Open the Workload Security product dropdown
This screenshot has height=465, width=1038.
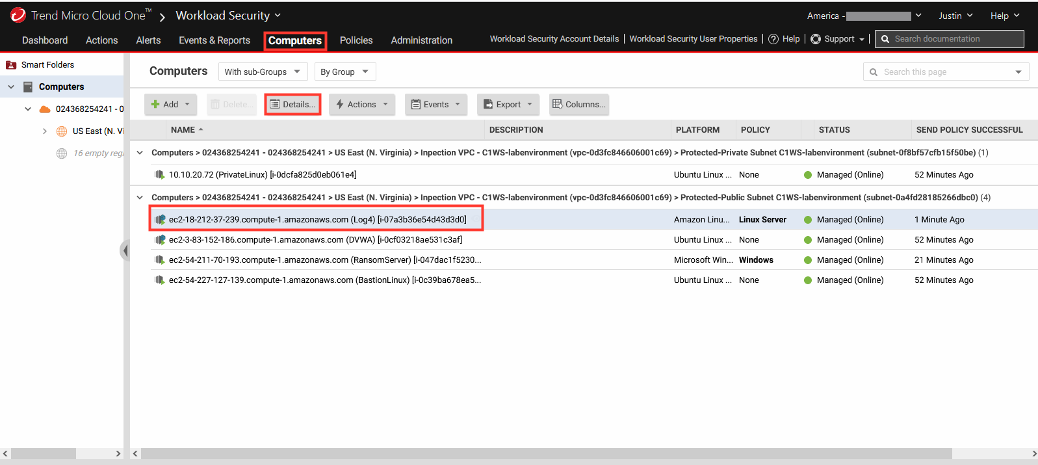click(228, 16)
